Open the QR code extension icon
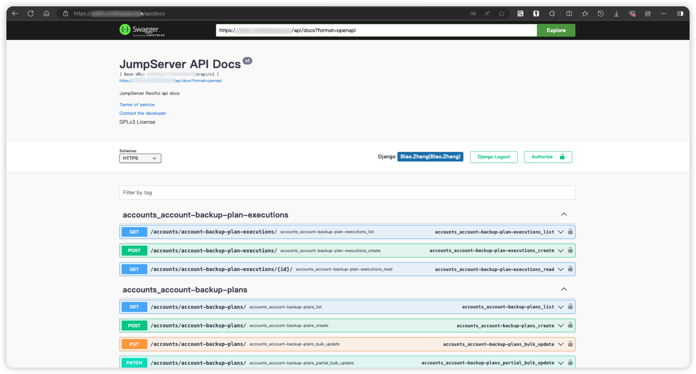The image size is (696, 374). click(x=520, y=14)
